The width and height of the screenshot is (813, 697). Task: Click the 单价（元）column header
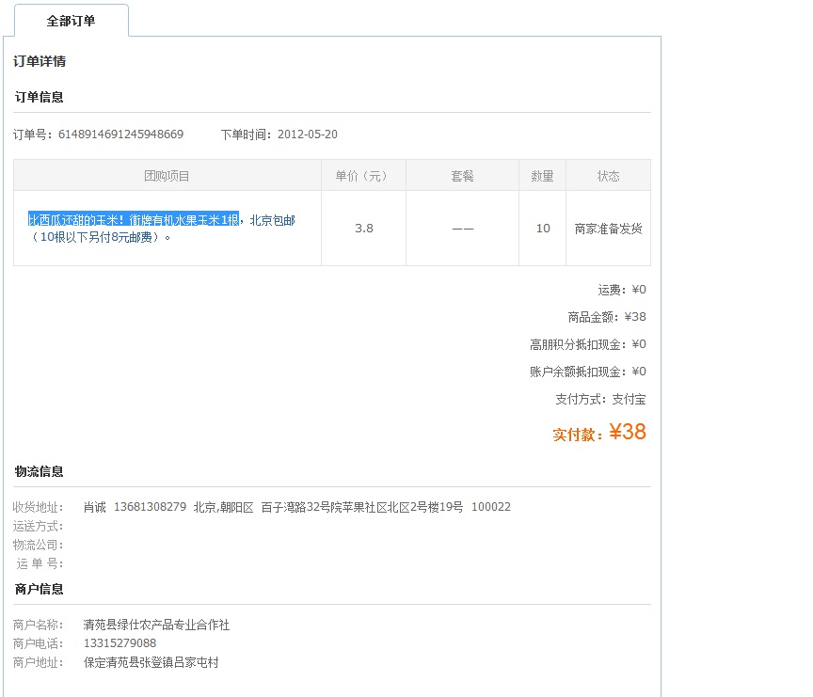tap(362, 175)
